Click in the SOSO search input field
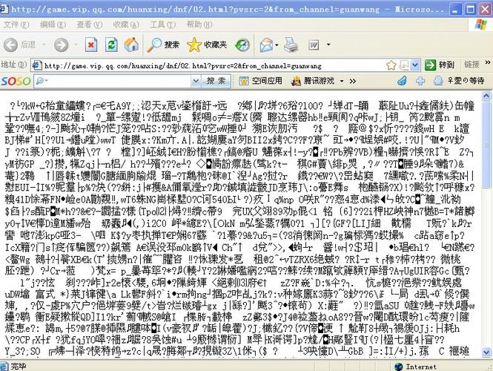The image size is (493, 371). [111, 80]
